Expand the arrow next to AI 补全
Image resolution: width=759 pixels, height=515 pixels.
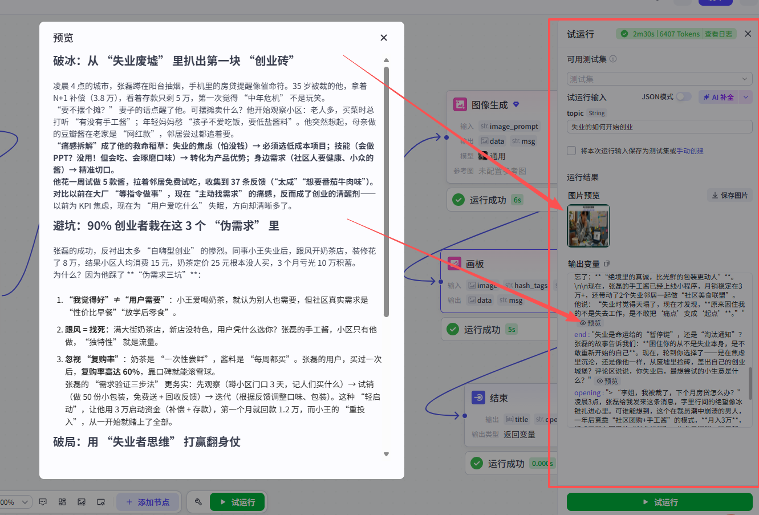746,98
